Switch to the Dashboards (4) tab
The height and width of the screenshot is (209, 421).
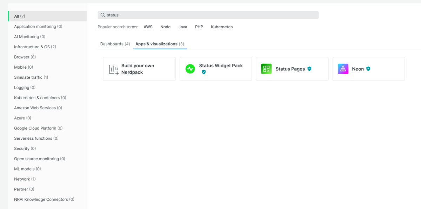point(115,44)
